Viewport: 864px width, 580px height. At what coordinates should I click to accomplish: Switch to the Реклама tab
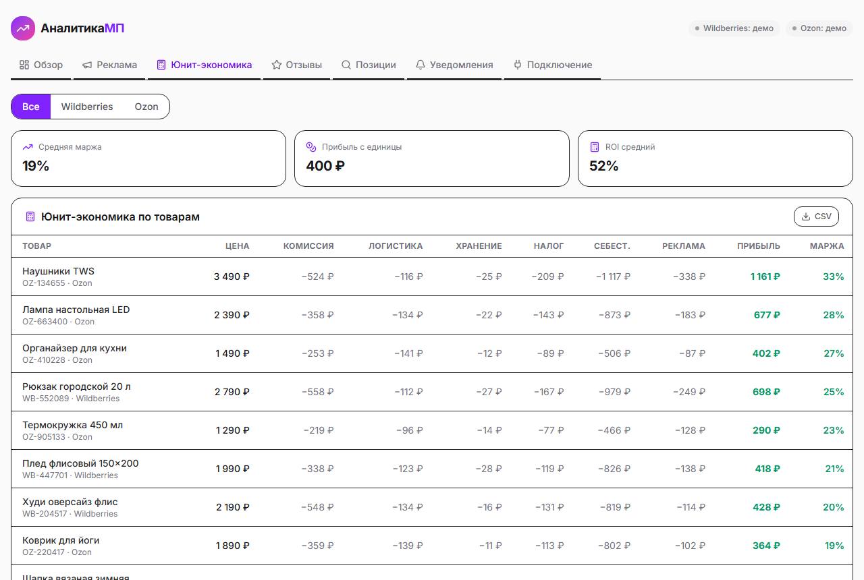(110, 65)
